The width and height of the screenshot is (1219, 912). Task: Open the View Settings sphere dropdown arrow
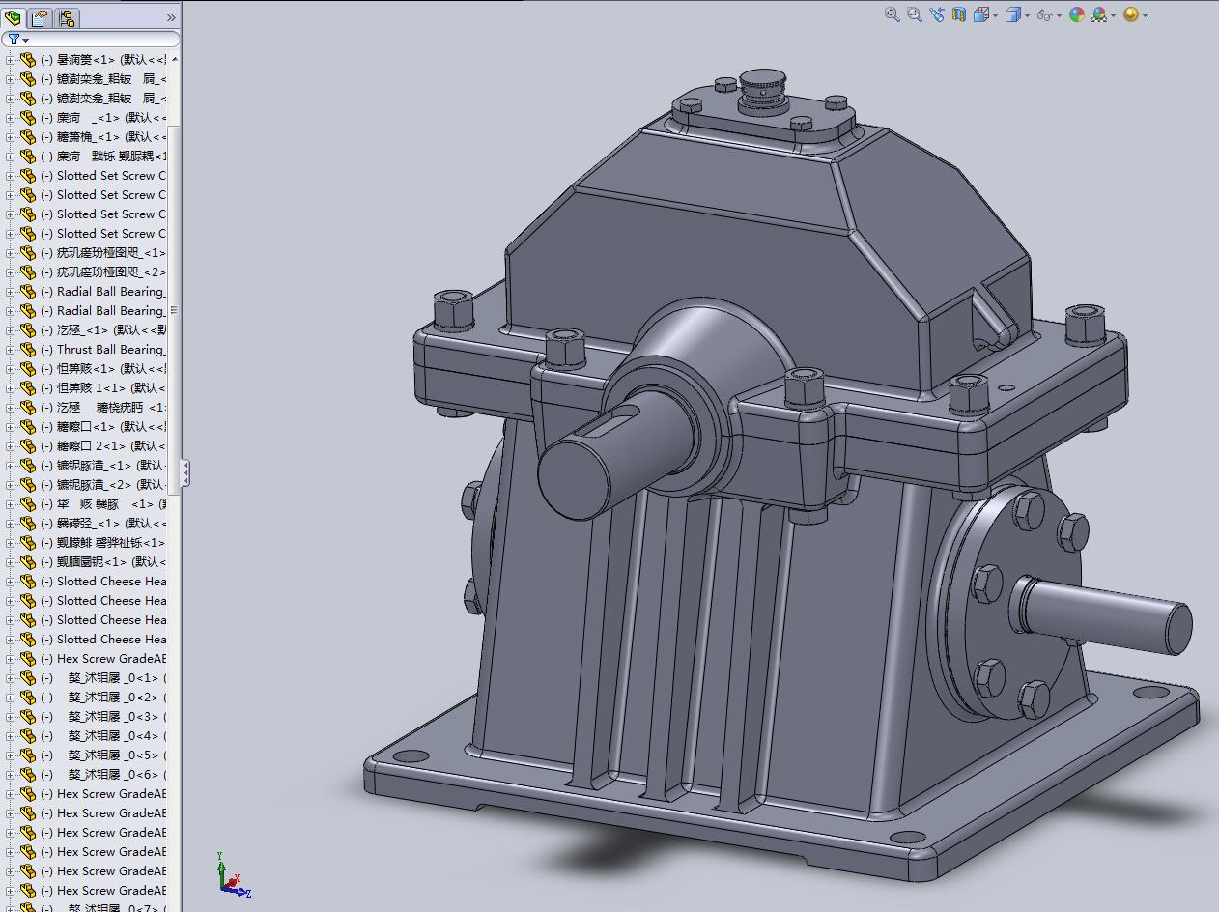pyautogui.click(x=1145, y=15)
